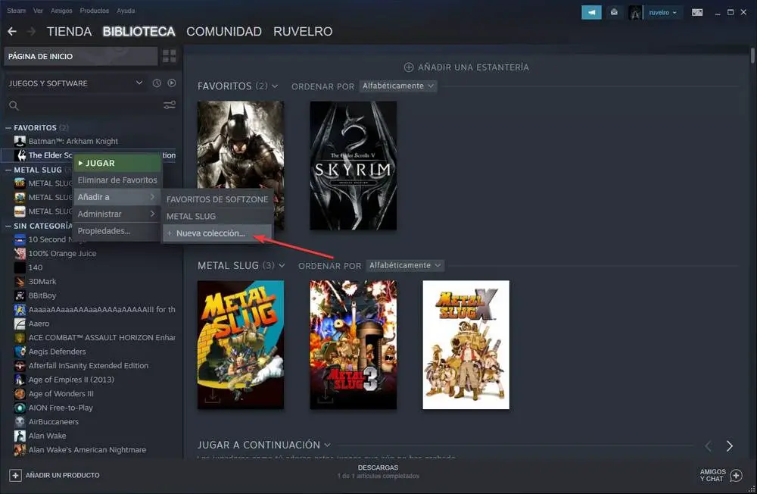The height and width of the screenshot is (494, 757).
Task: Open advanced filter settings icon
Action: pos(170,105)
